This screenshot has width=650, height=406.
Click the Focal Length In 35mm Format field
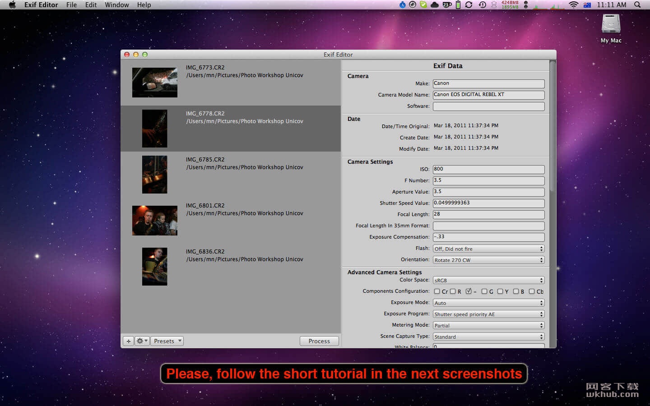[488, 226]
